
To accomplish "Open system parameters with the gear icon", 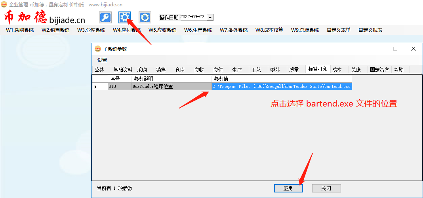I will (125, 17).
